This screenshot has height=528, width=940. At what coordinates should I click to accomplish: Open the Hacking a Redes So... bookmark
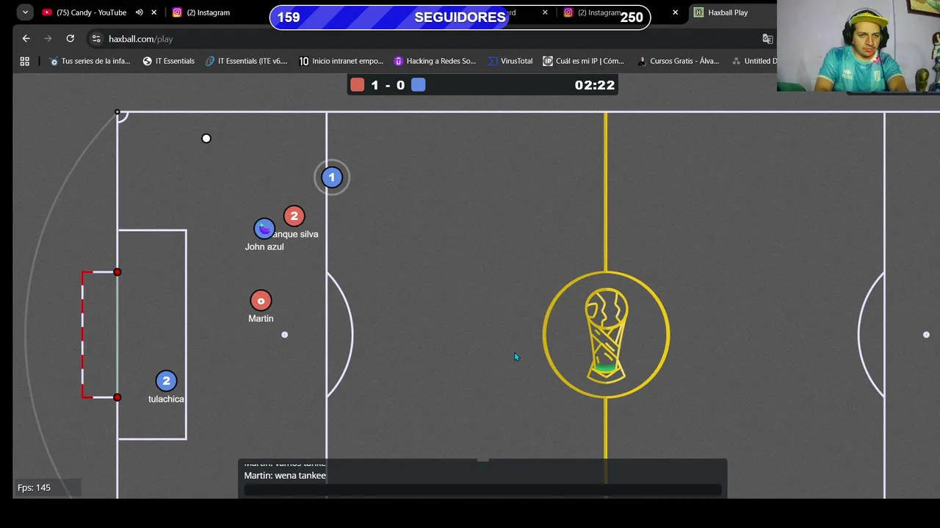click(435, 61)
